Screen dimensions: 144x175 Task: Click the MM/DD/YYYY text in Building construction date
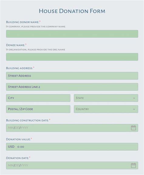18,128
